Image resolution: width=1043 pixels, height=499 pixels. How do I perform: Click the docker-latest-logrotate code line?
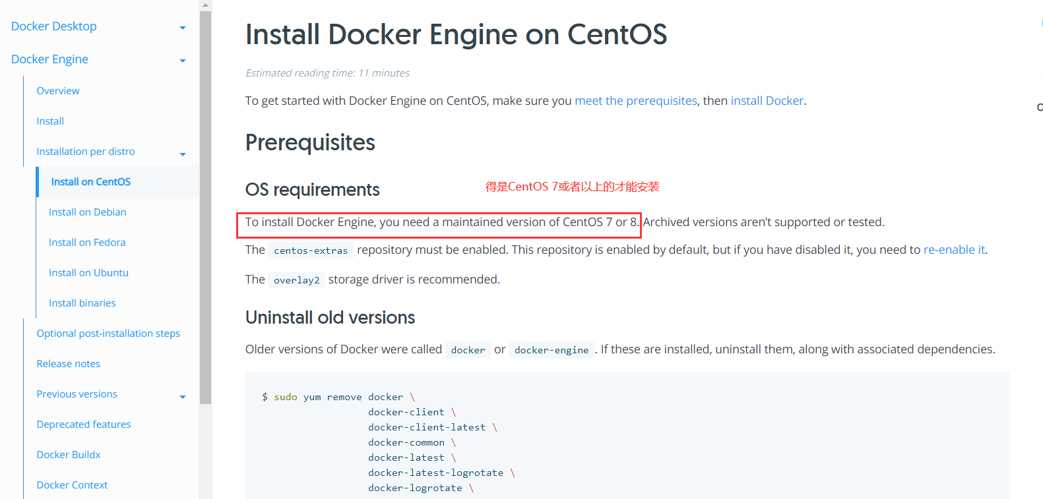click(x=441, y=473)
